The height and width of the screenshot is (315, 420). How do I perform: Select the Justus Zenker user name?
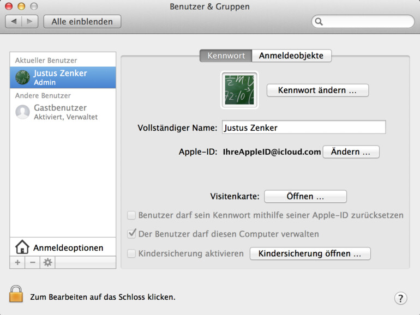[x=60, y=73]
